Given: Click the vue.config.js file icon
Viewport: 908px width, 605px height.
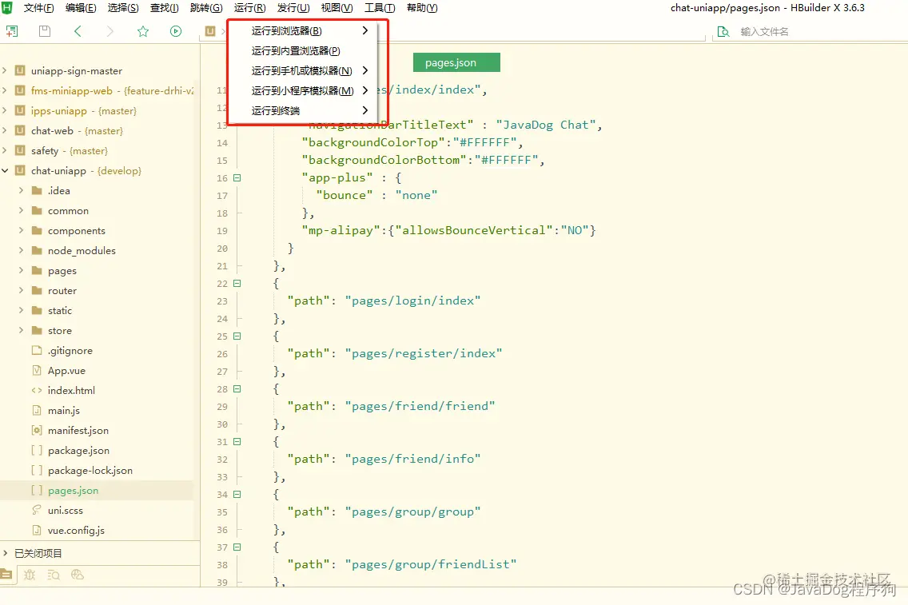Looking at the screenshot, I should click(37, 531).
